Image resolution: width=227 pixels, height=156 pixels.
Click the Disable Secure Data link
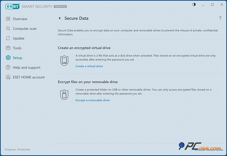(209, 149)
